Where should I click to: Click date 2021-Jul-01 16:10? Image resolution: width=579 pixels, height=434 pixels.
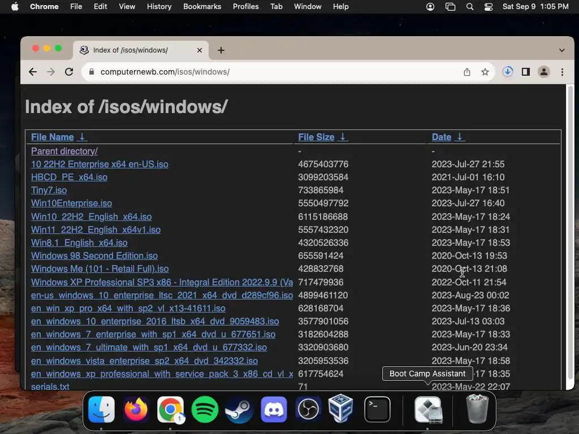tap(468, 177)
